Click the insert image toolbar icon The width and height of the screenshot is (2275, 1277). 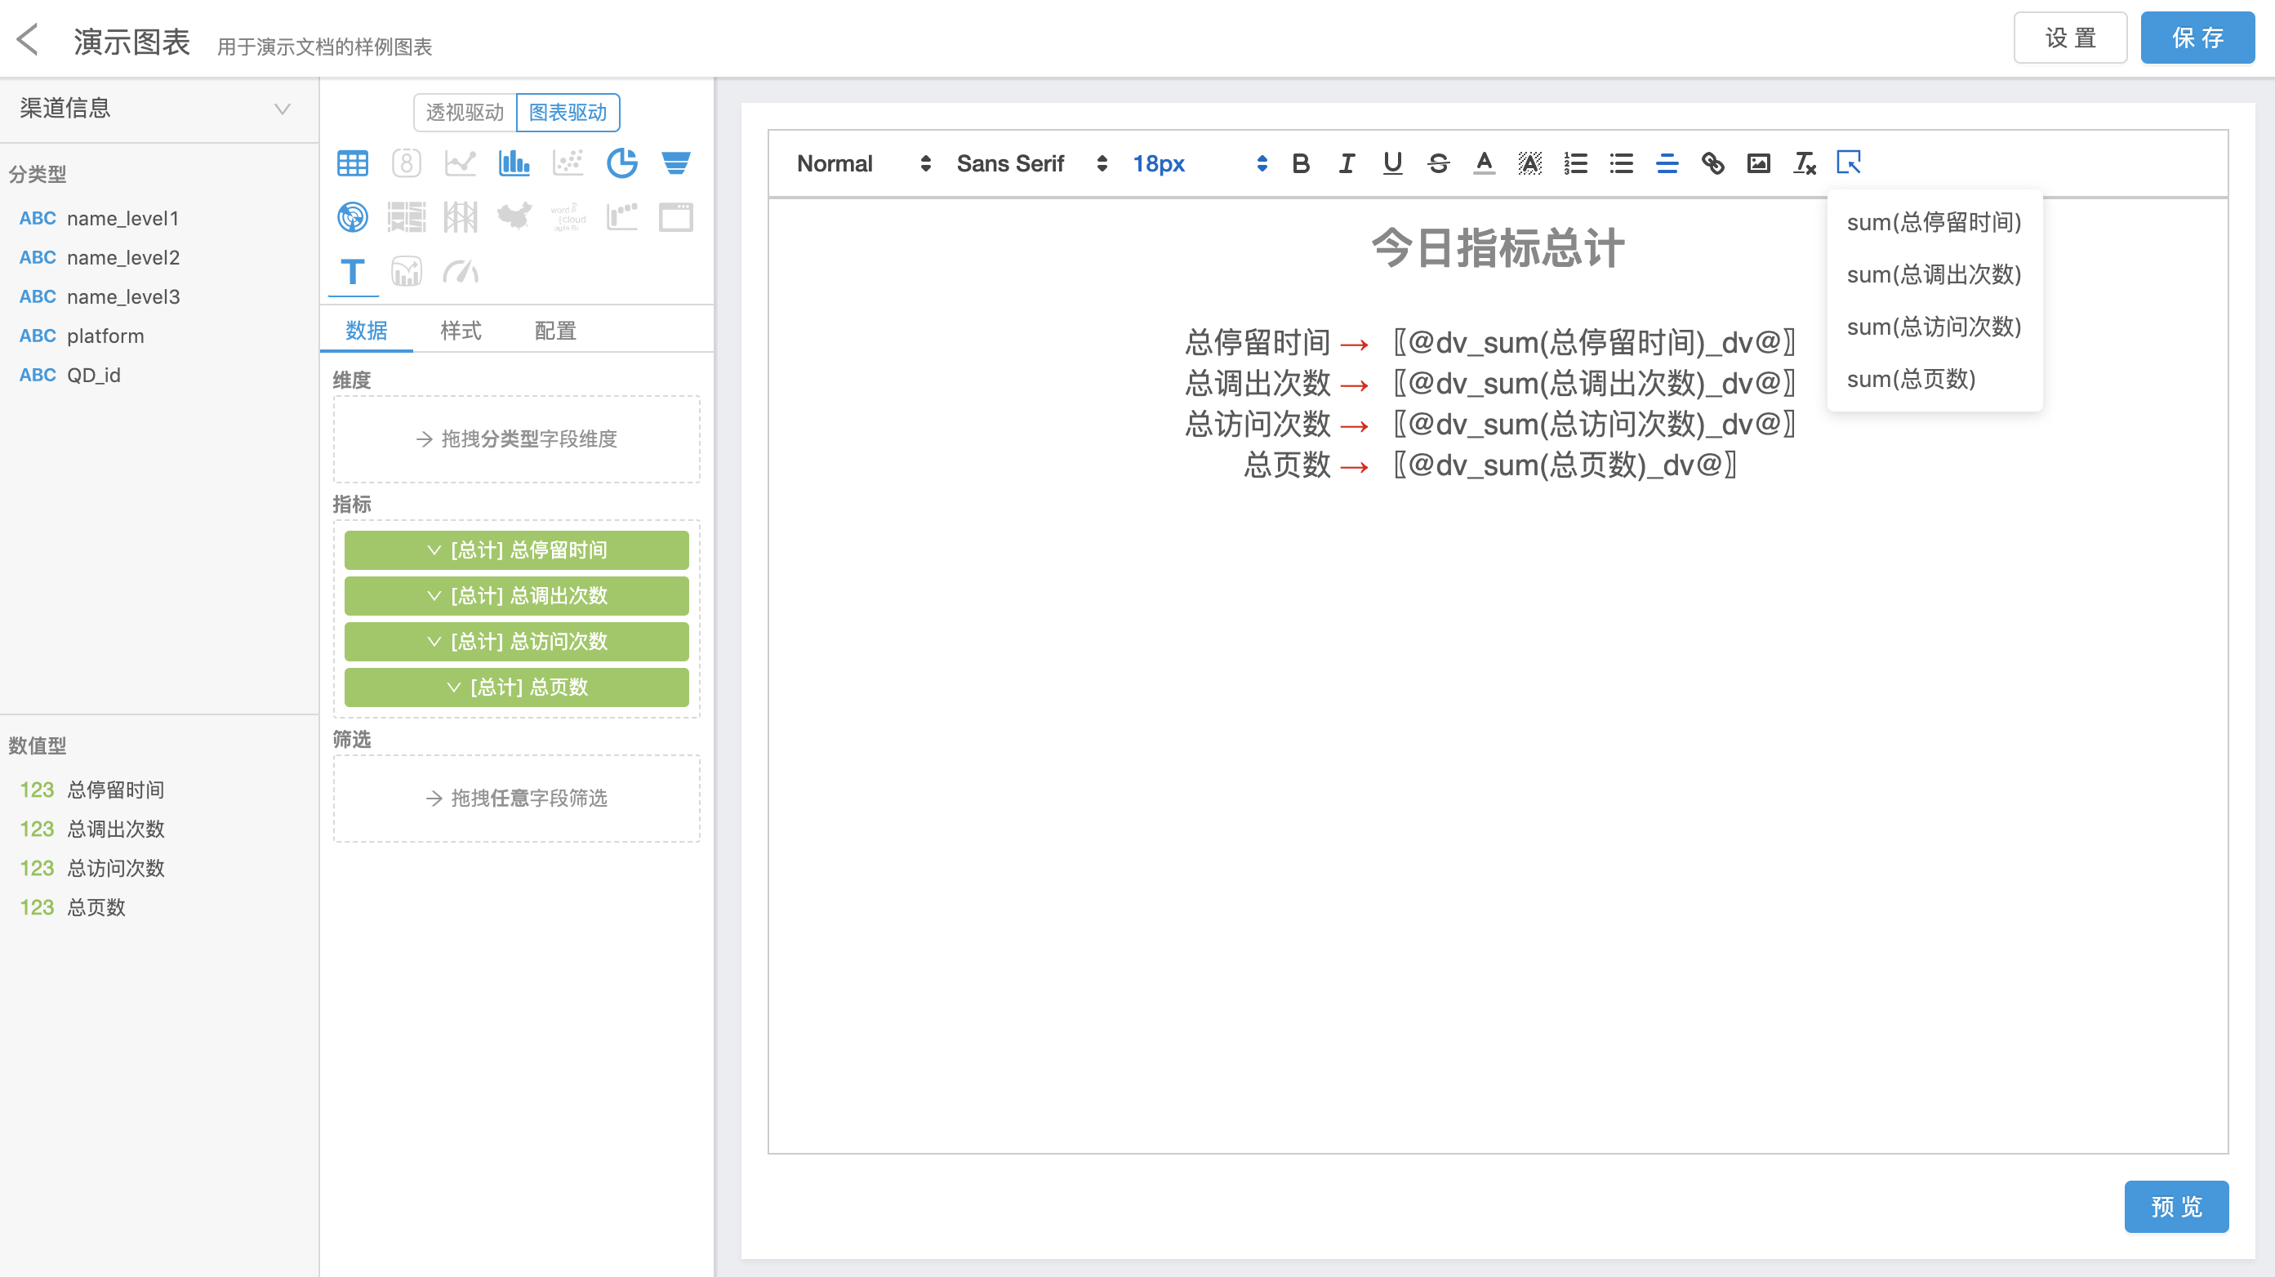pos(1758,163)
